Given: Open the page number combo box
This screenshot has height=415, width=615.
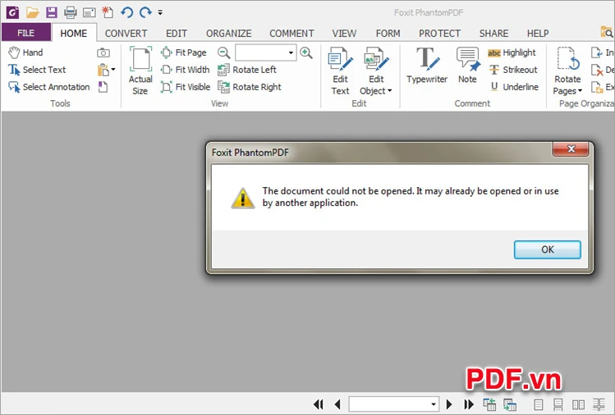Looking at the screenshot, I should tap(393, 404).
